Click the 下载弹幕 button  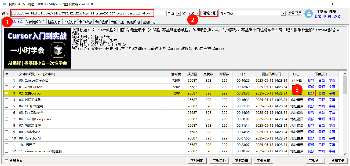[242, 161]
